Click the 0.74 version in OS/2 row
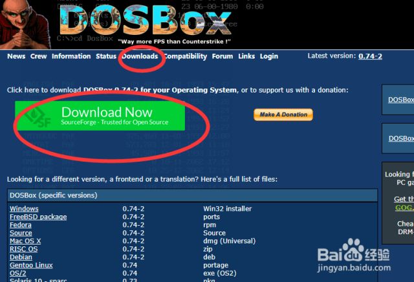Image resolution: width=414 pixels, height=282 pixels. pos(129,274)
